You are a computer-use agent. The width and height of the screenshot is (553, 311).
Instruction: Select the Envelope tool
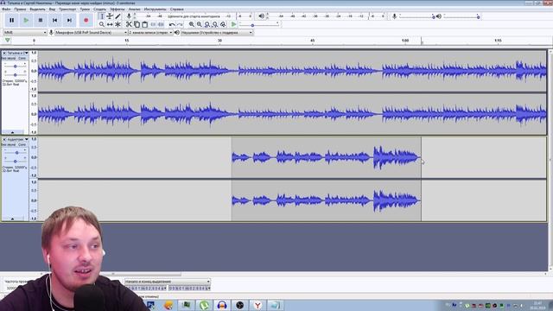click(x=110, y=16)
